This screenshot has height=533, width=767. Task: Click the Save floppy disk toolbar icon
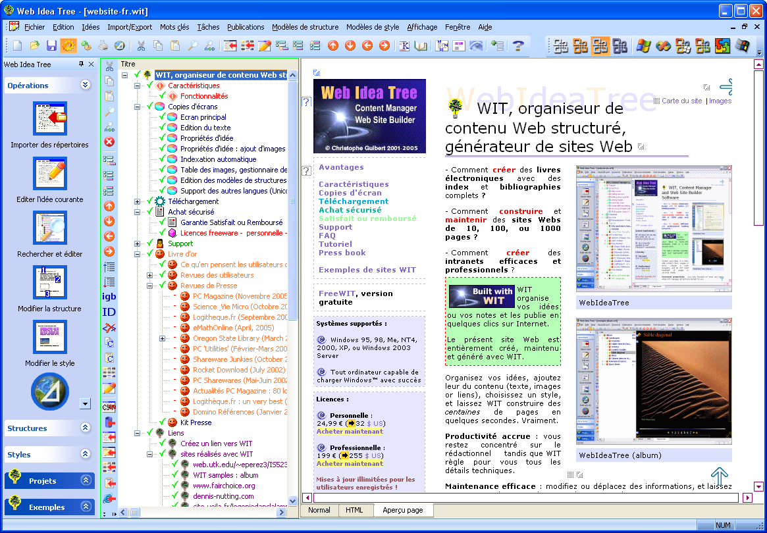tap(51, 45)
